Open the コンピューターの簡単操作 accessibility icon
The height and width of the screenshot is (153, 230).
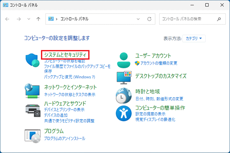pyautogui.click(x=123, y=113)
